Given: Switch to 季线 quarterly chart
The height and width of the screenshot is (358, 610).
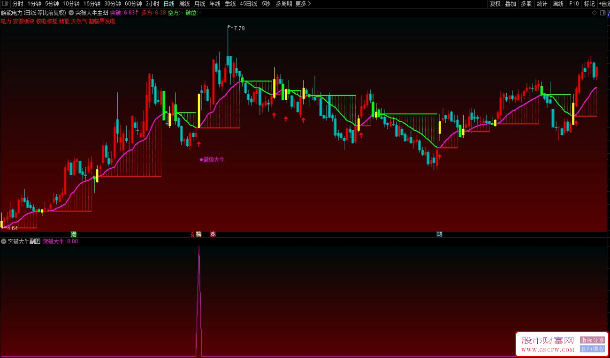Looking at the screenshot, I should [230, 4].
